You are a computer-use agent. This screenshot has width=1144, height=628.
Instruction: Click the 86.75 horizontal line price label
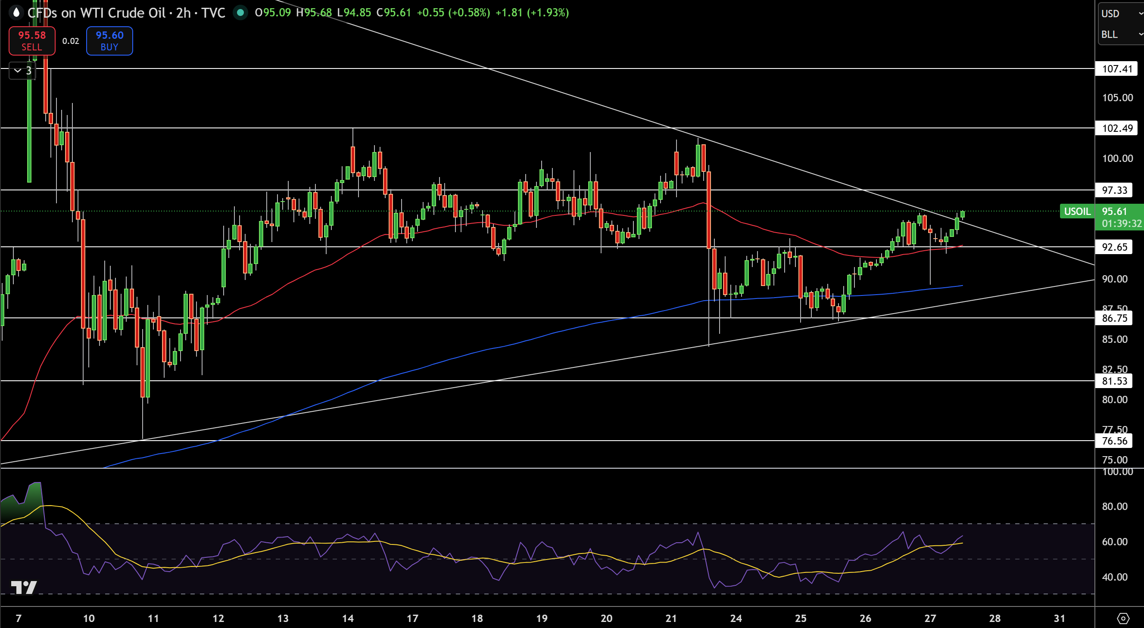point(1114,318)
